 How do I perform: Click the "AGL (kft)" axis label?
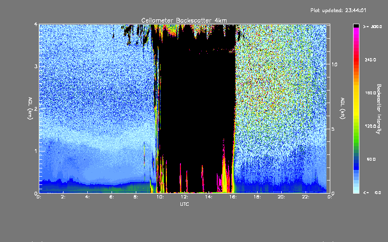pyautogui.click(x=342, y=108)
